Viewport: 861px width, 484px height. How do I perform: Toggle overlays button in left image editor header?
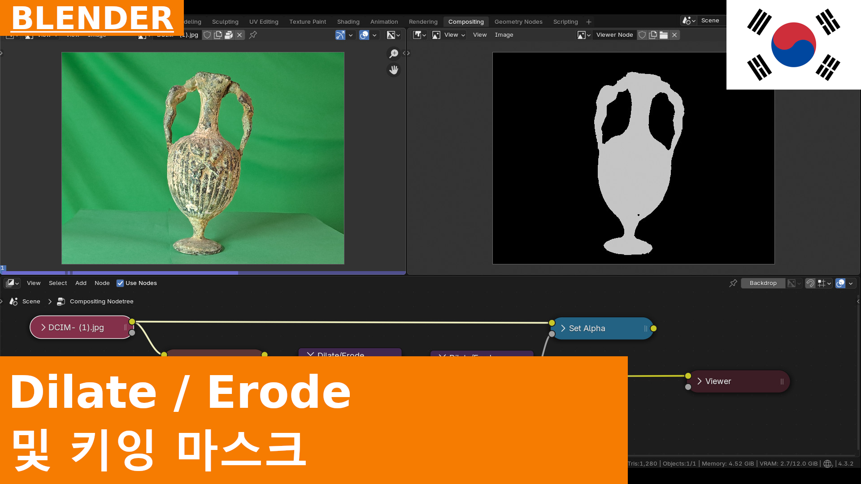tap(364, 35)
